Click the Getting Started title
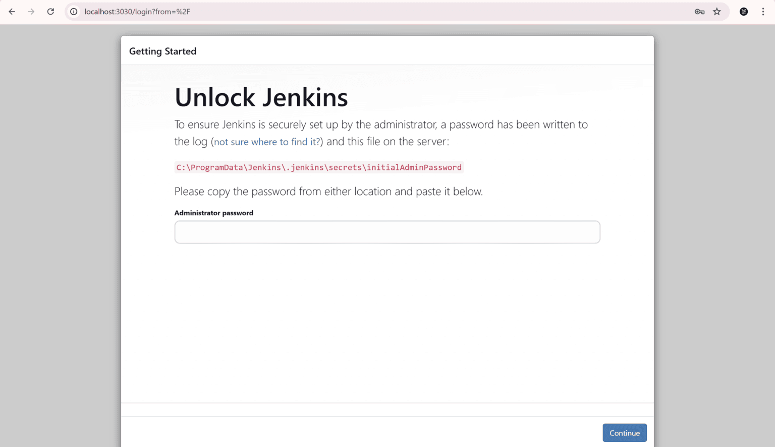The image size is (775, 447). pos(162,51)
